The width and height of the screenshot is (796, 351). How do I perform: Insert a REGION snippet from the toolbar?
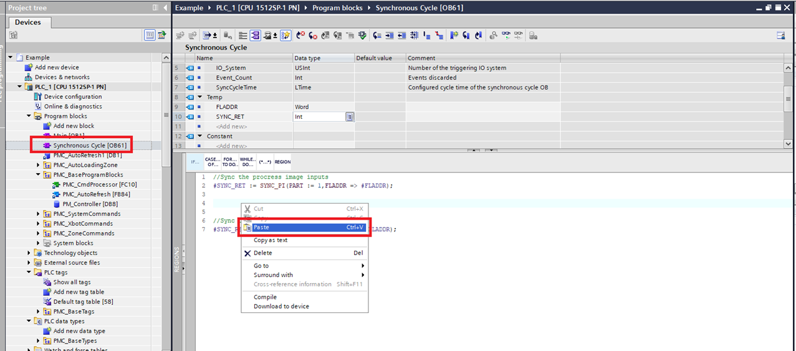coord(282,162)
